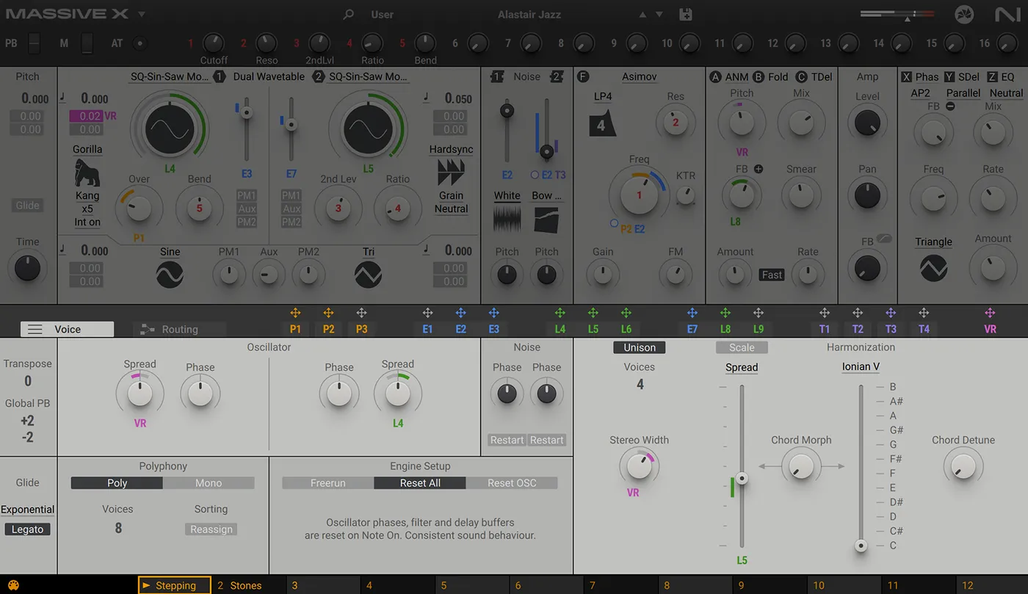The height and width of the screenshot is (594, 1028).
Task: Click the Triangle LFO shape icon
Action: click(x=933, y=268)
